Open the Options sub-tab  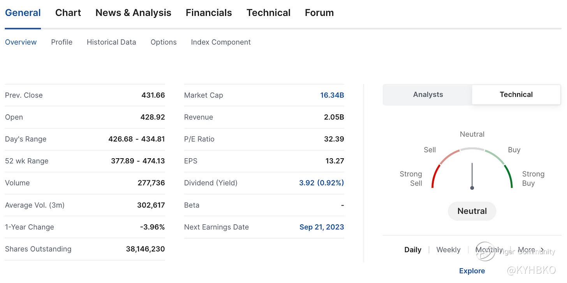point(164,42)
